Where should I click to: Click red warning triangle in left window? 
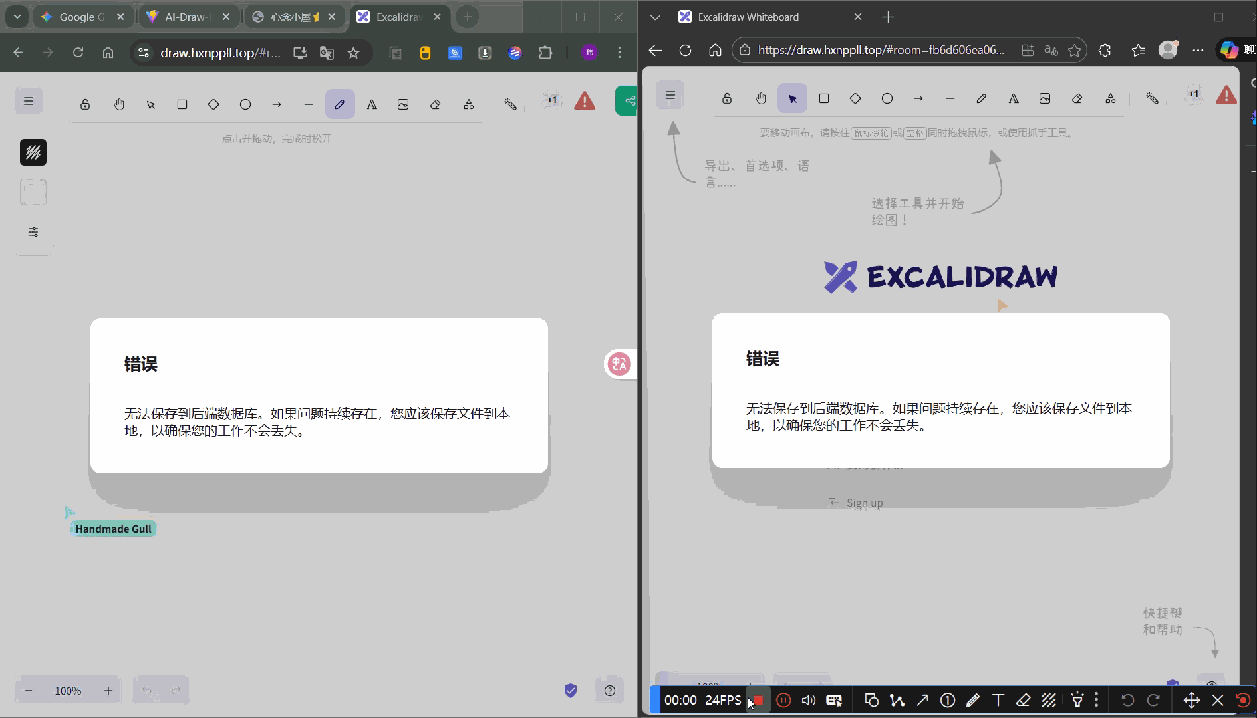pos(585,101)
